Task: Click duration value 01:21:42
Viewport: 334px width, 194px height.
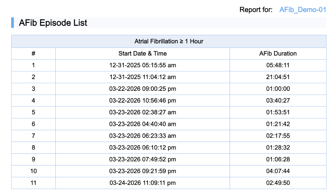Action: tap(278, 124)
